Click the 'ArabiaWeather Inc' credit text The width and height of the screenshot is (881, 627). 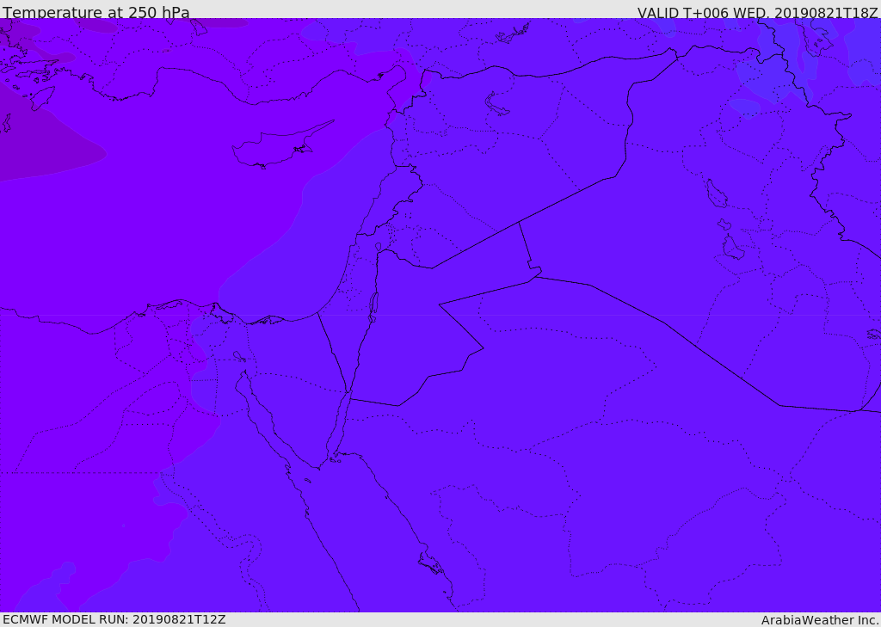click(x=819, y=620)
